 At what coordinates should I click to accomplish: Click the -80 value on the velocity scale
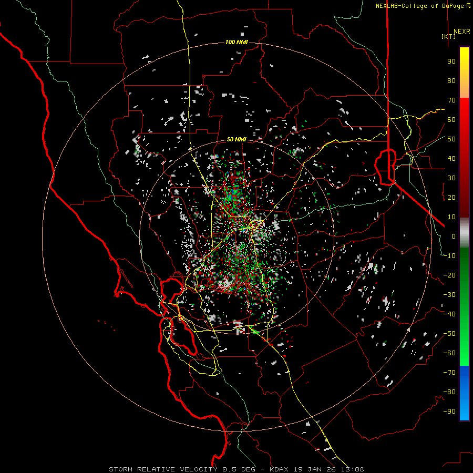pyautogui.click(x=449, y=392)
